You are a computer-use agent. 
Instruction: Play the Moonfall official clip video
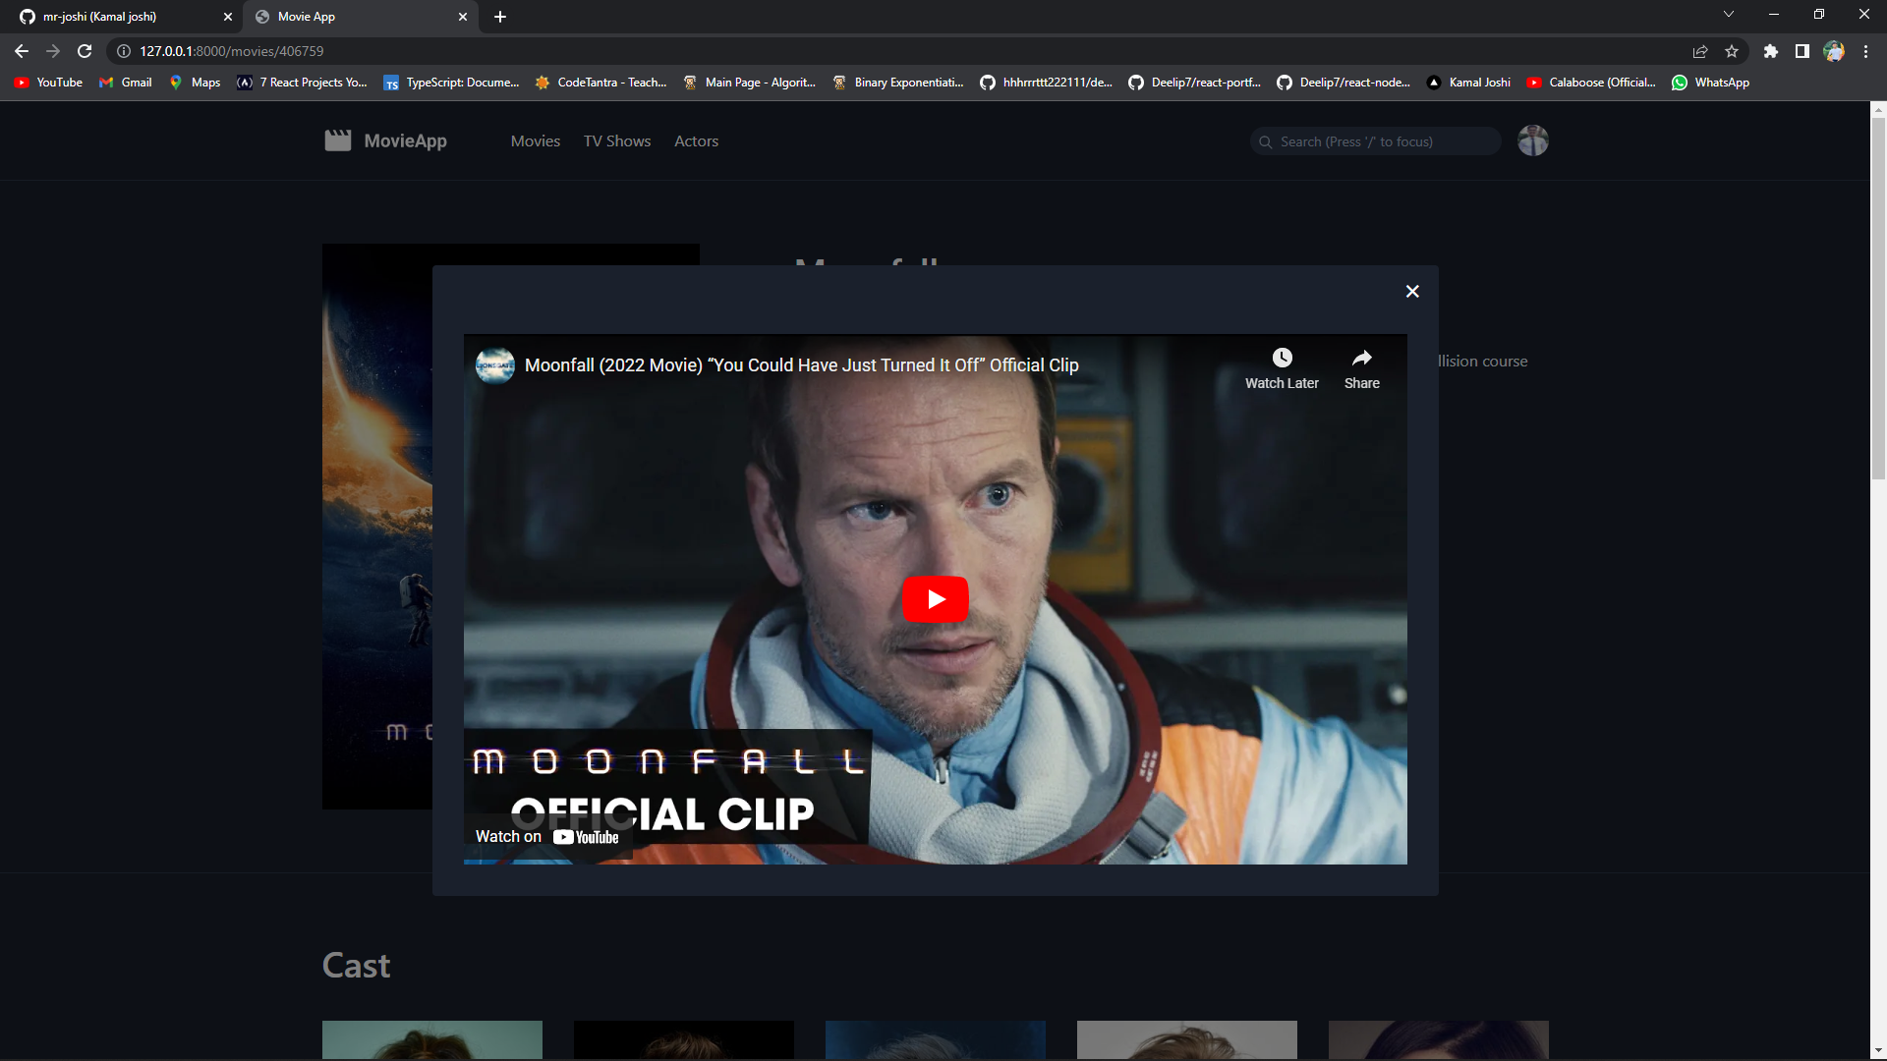(935, 598)
